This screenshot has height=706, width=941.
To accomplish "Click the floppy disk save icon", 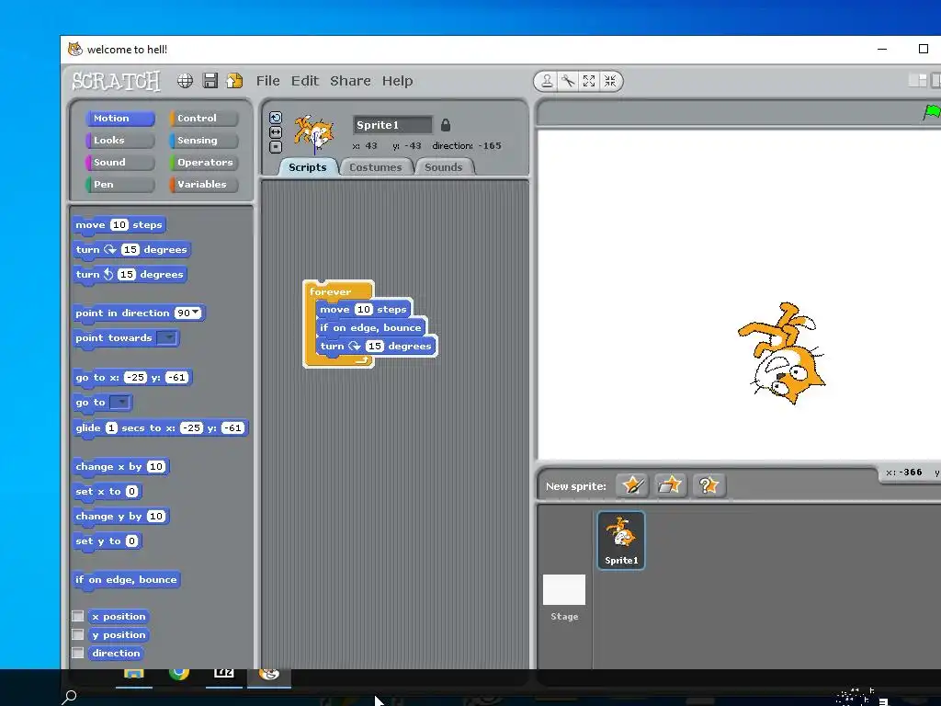I will [x=210, y=81].
